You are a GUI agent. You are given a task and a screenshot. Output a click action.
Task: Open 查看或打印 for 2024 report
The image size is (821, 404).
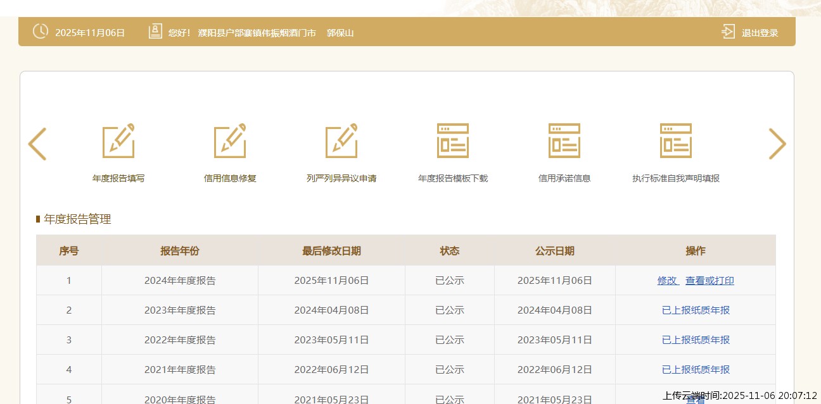(x=710, y=281)
